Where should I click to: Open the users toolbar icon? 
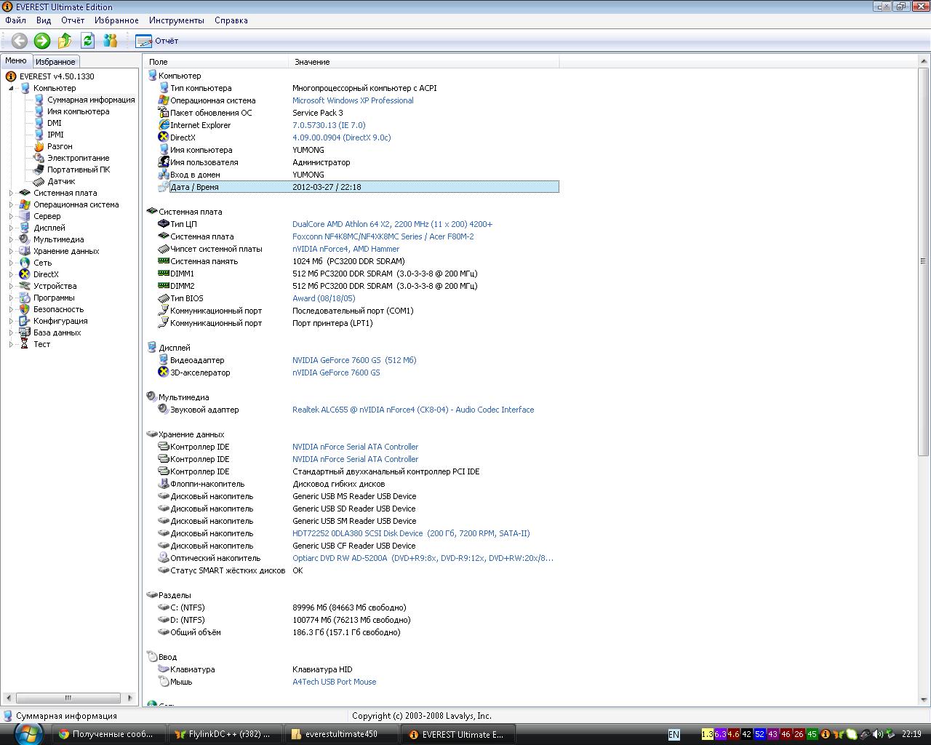[111, 41]
